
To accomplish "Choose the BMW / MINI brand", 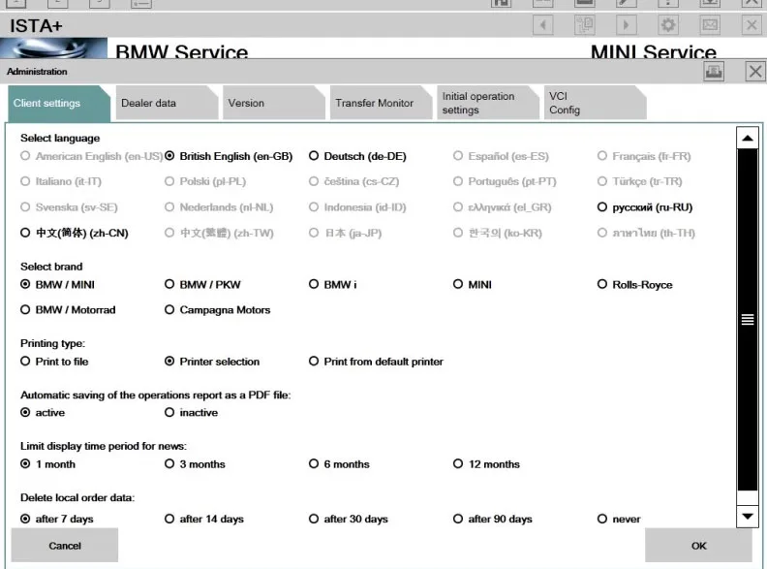I will (x=57, y=285).
